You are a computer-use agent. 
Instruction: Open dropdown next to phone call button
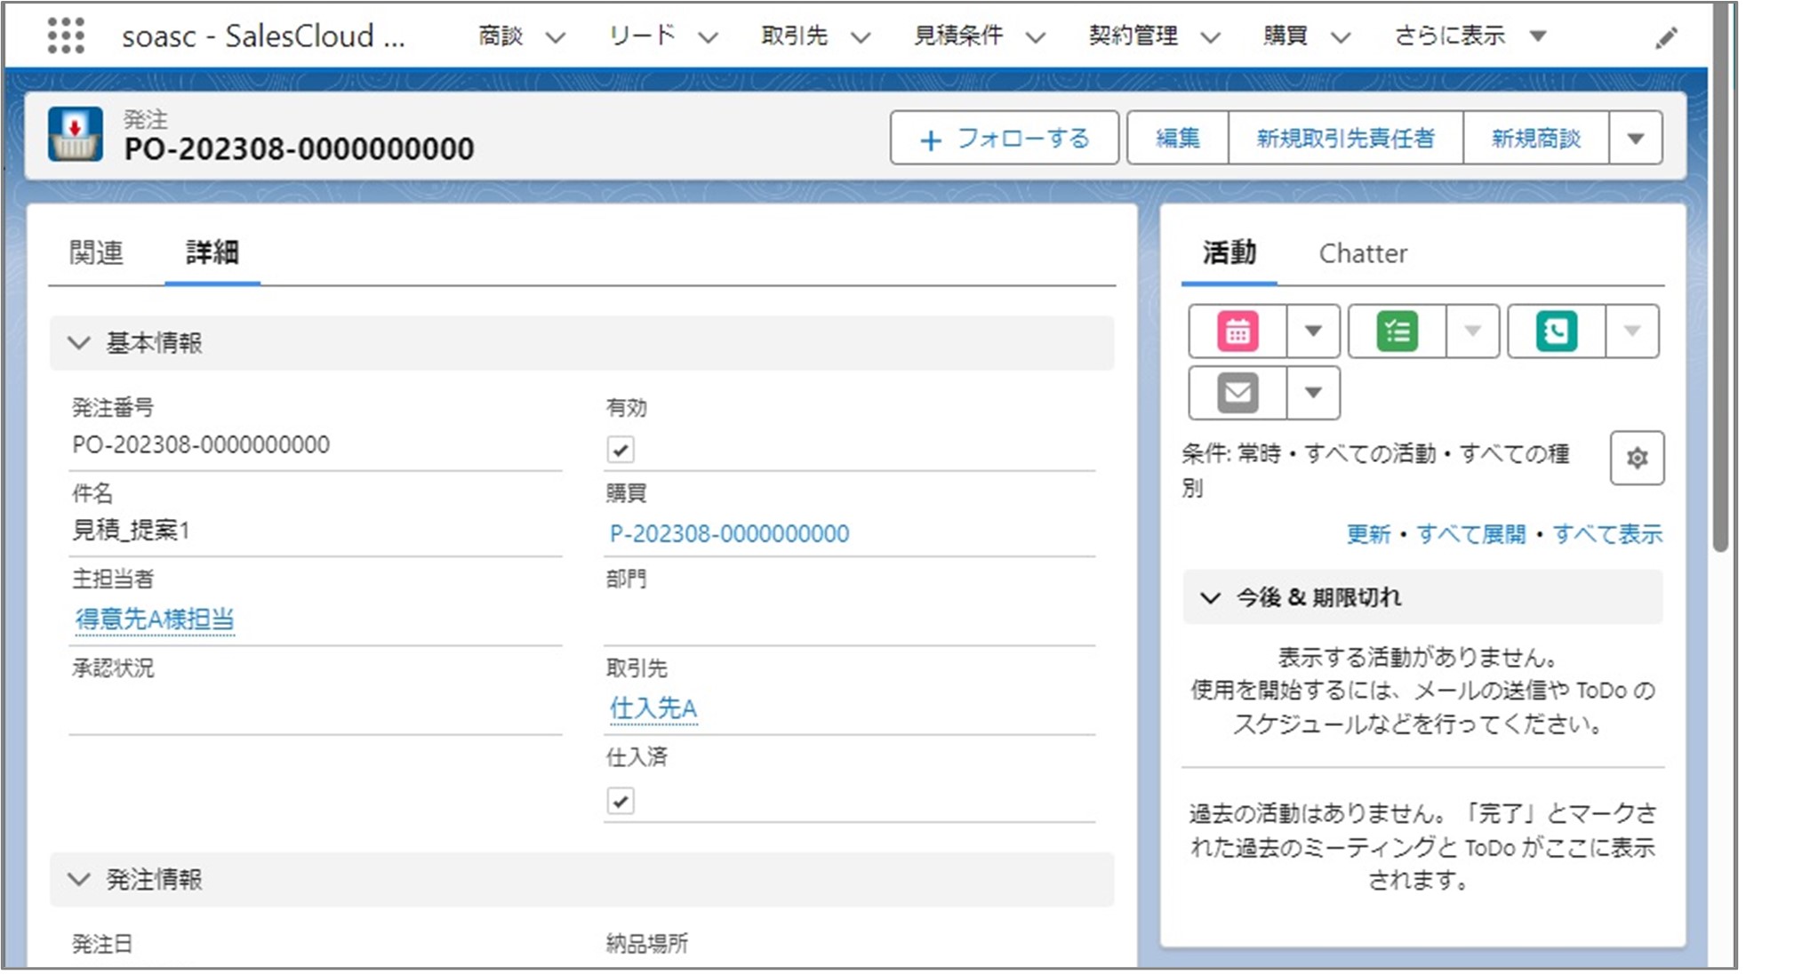click(x=1631, y=332)
